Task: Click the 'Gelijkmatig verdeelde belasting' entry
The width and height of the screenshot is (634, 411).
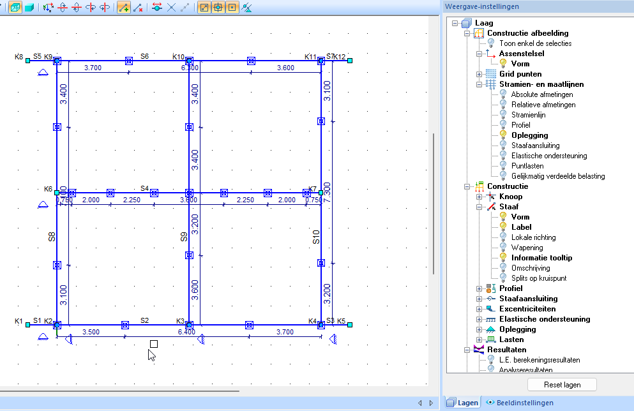Action: point(558,176)
